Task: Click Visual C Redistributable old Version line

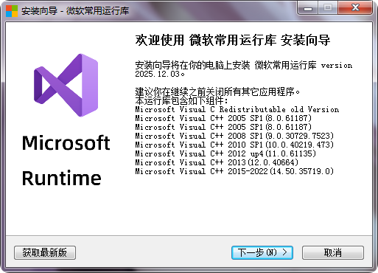Action: click(237, 109)
